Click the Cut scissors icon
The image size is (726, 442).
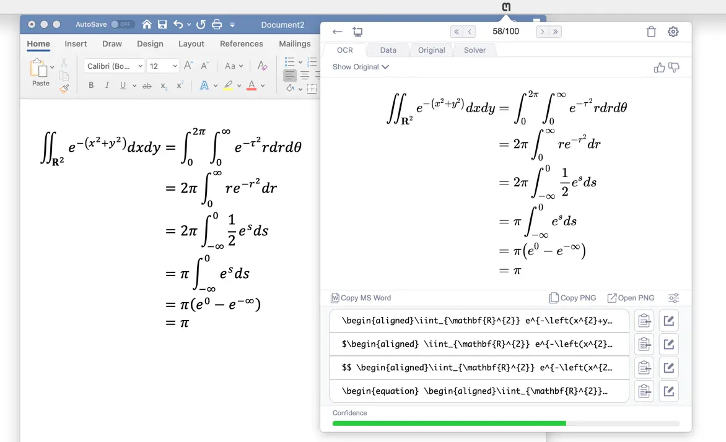point(64,62)
